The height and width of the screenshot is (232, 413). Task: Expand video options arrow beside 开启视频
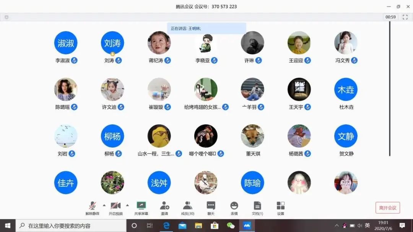click(127, 205)
